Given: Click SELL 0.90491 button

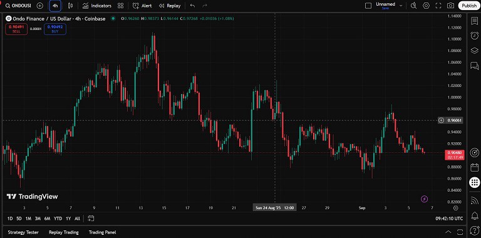Looking at the screenshot, I should [x=16, y=29].
